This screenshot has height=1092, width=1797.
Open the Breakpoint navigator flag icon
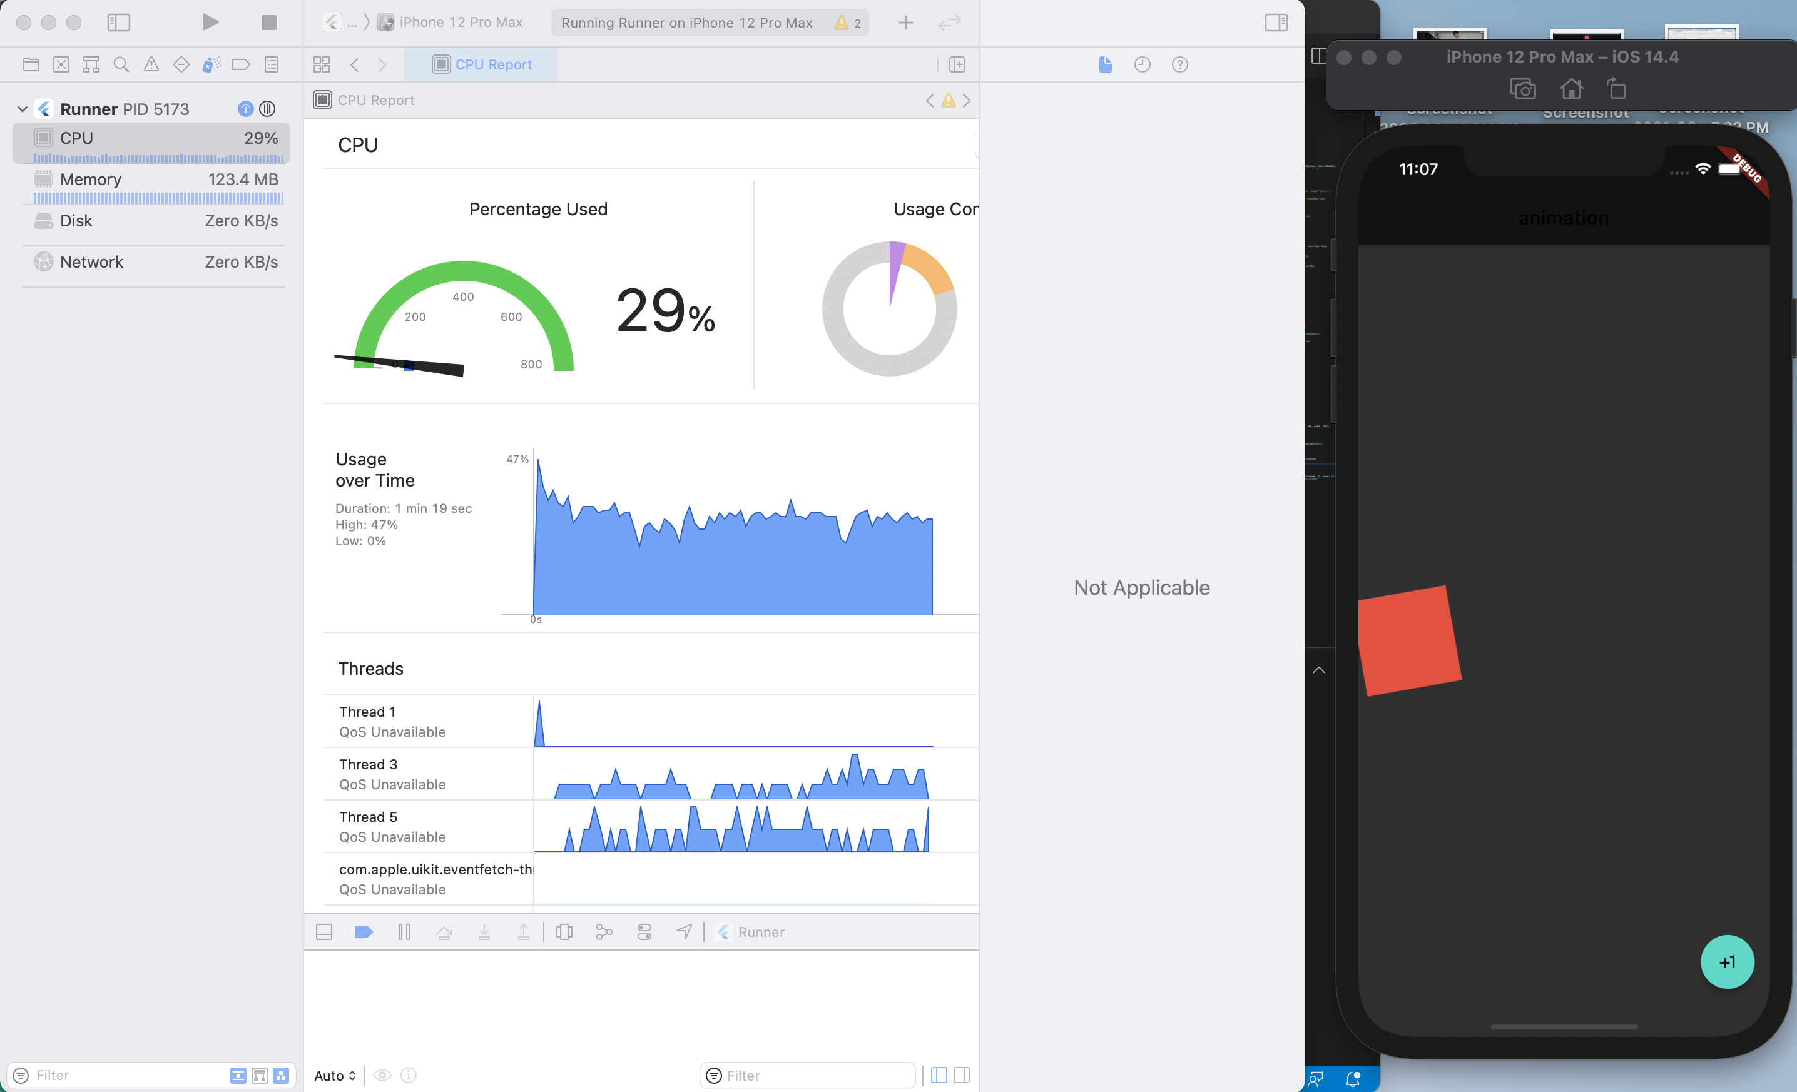coord(242,64)
